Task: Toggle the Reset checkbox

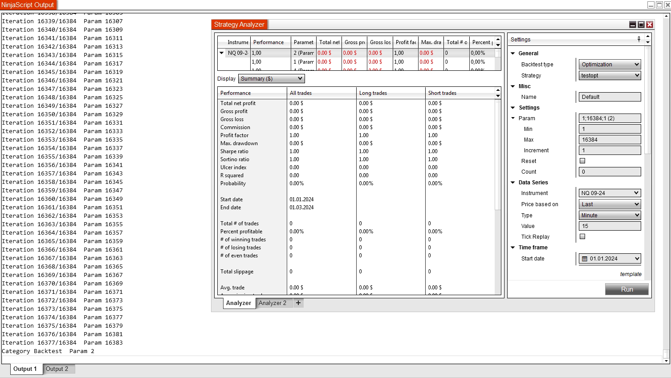Action: point(582,161)
